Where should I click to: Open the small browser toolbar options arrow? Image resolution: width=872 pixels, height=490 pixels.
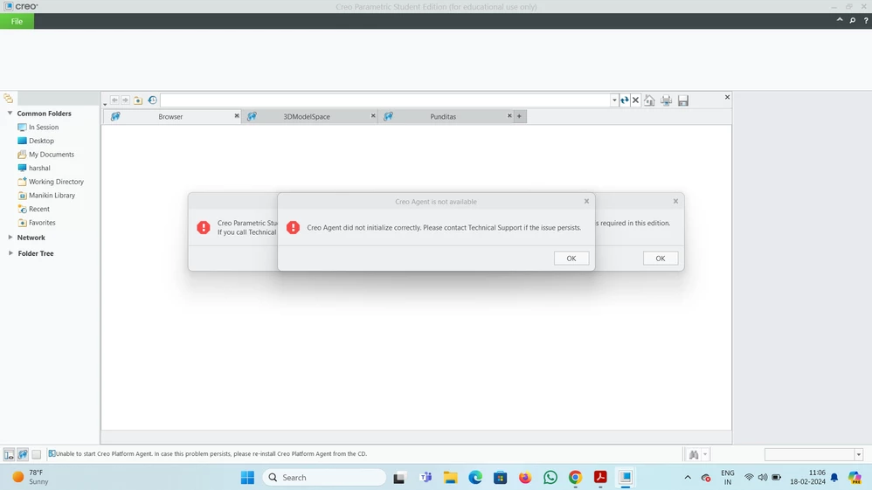coord(105,104)
